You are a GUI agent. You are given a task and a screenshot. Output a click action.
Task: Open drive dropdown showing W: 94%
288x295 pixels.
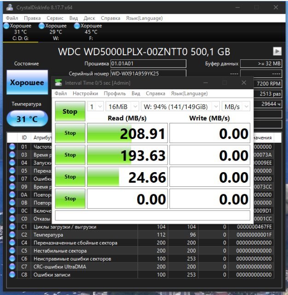180,107
